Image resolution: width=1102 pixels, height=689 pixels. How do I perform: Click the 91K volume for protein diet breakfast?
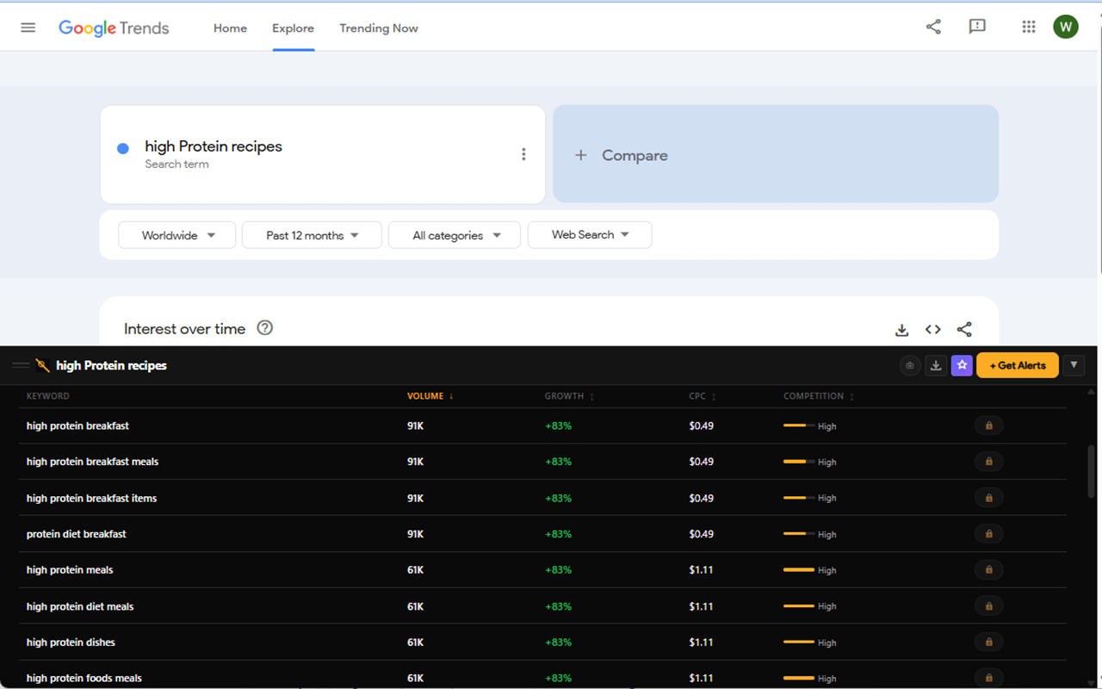coord(415,534)
